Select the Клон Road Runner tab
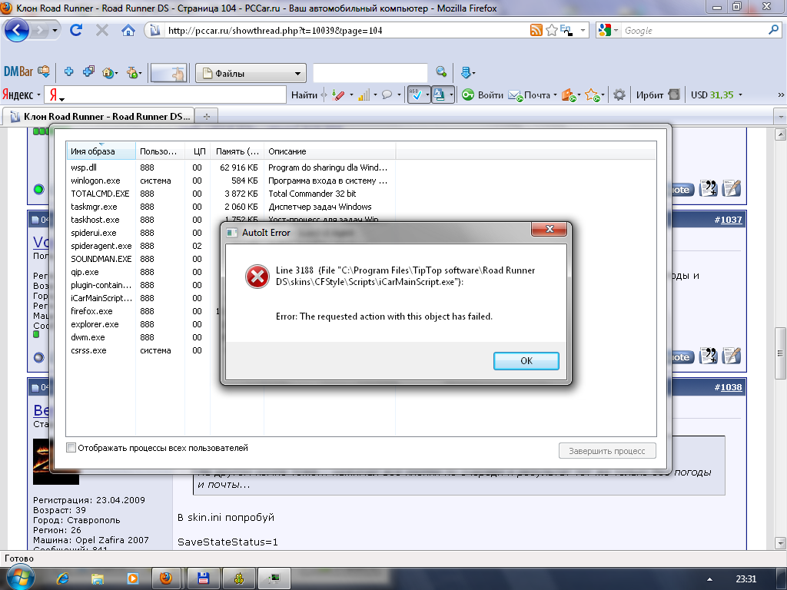 point(98,116)
